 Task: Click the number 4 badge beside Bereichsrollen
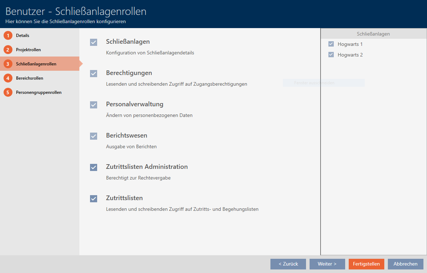click(8, 78)
